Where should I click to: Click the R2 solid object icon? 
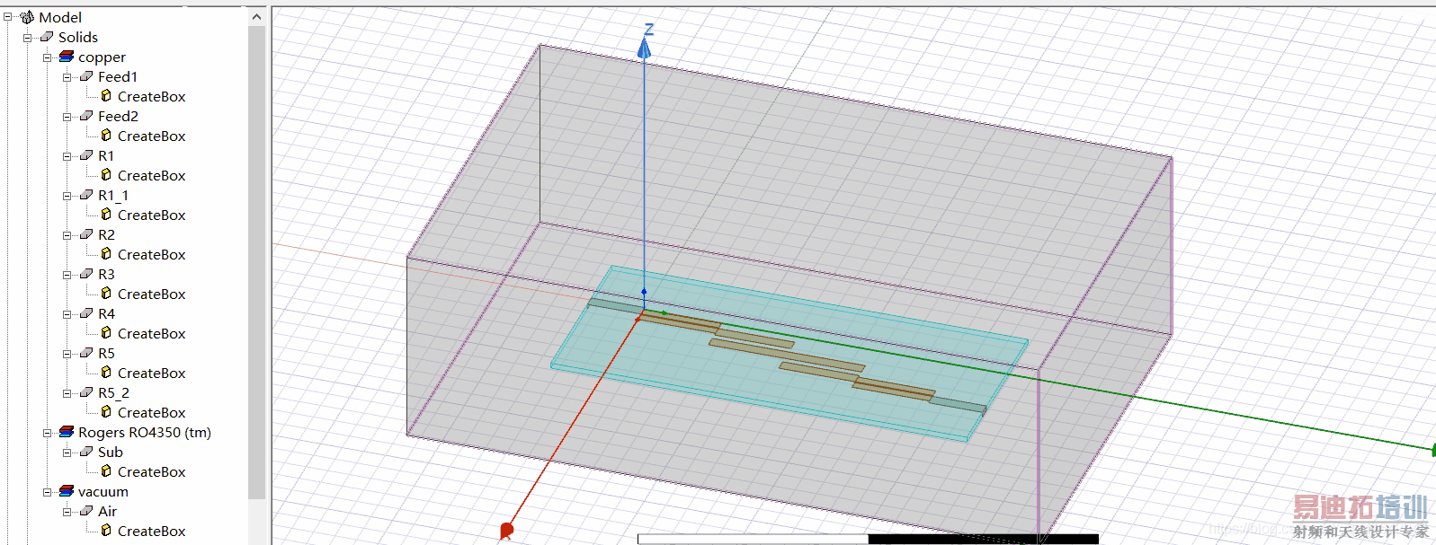coord(86,234)
